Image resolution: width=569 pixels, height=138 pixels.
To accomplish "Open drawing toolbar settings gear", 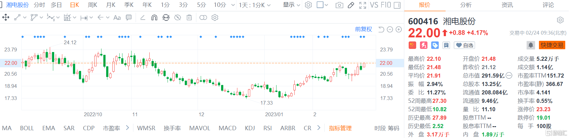I will [215, 17].
